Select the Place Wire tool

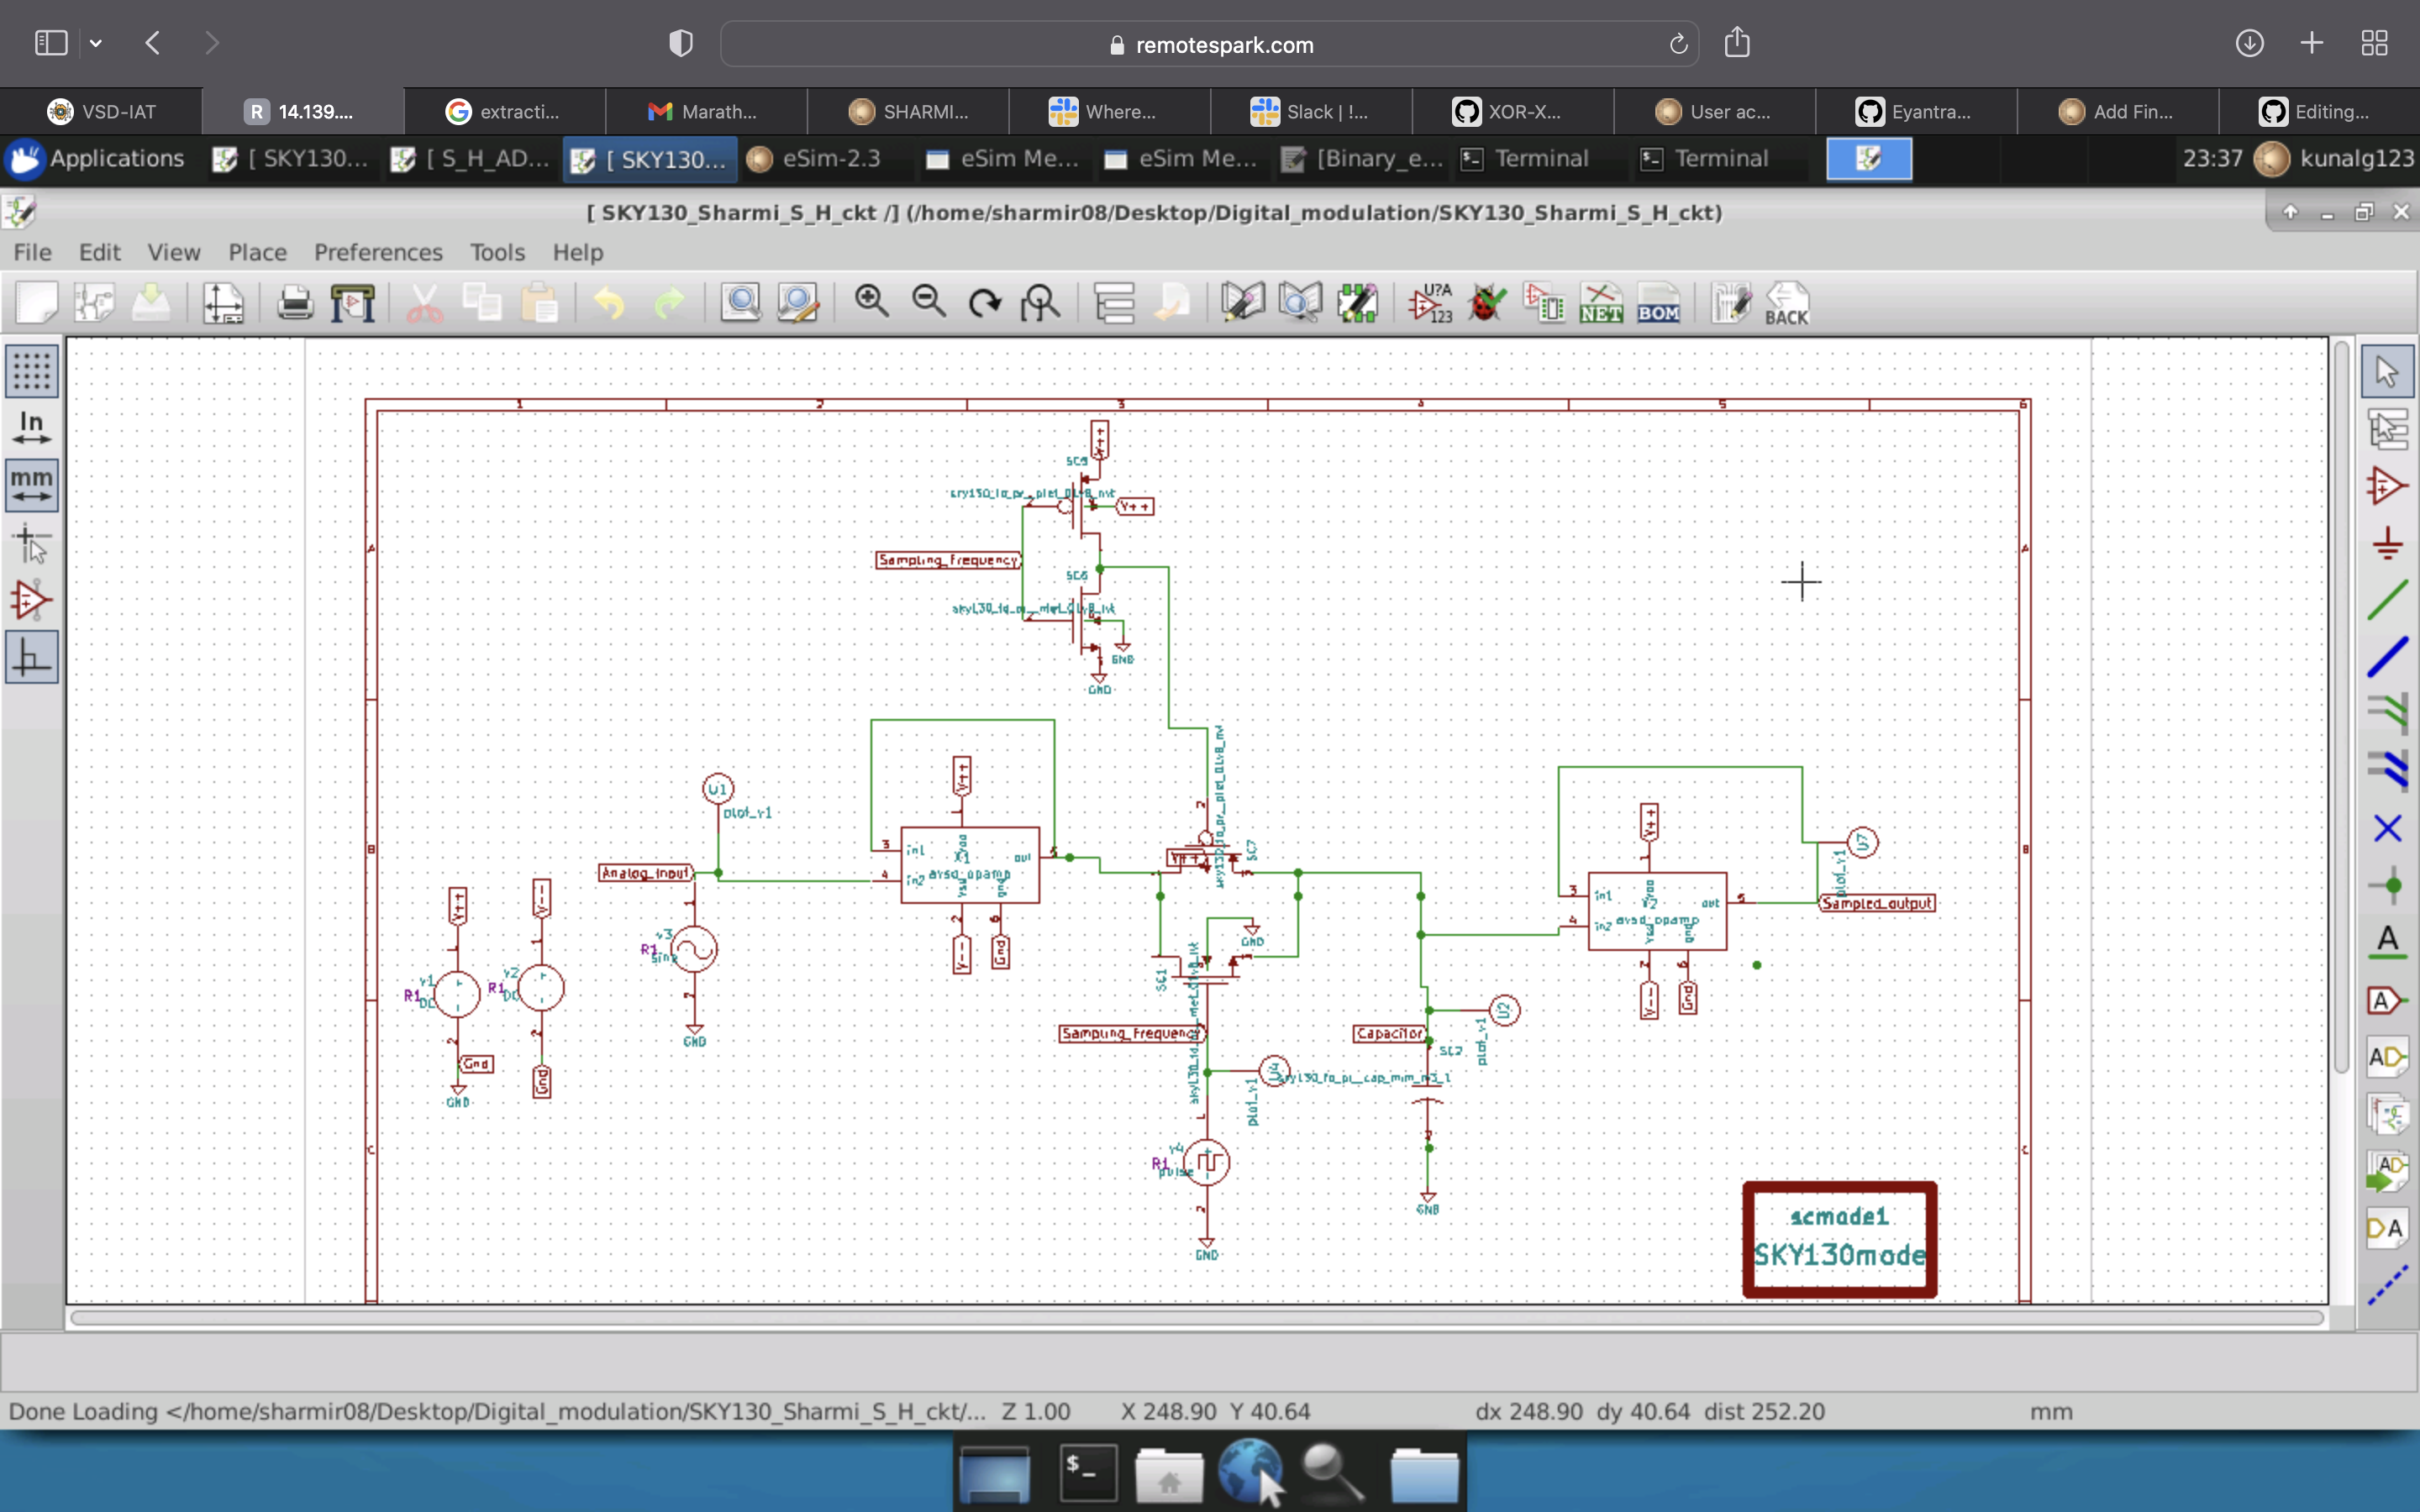(2388, 598)
